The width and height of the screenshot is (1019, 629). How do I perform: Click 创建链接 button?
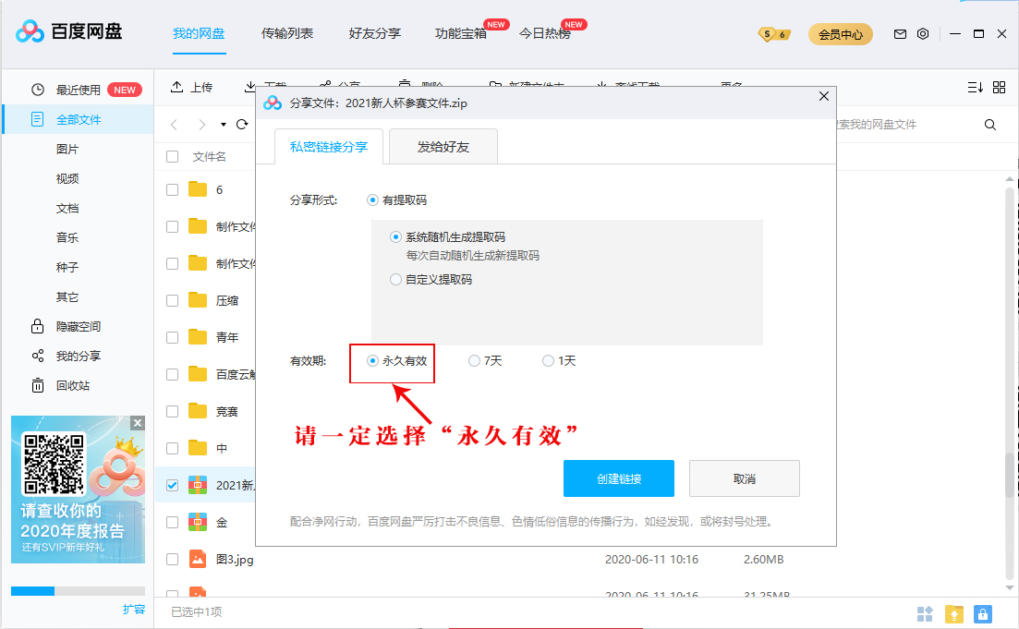[619, 478]
